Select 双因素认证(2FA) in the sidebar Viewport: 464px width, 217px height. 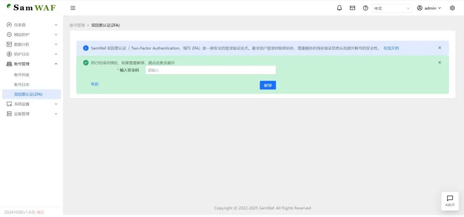pos(31,94)
